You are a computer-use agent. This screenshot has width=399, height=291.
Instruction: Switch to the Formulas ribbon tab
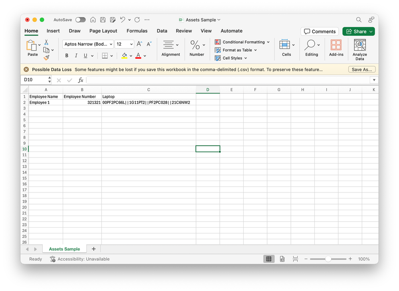point(137,31)
